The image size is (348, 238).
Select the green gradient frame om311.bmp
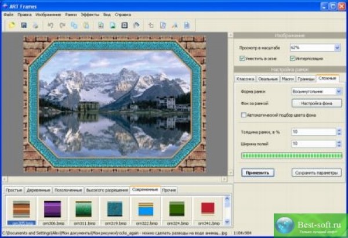point(84,209)
